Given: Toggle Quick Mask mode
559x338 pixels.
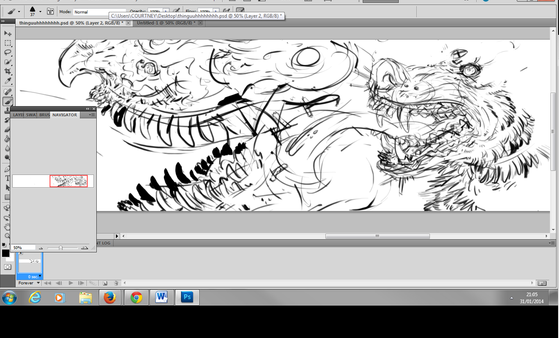Looking at the screenshot, I should pyautogui.click(x=7, y=267).
